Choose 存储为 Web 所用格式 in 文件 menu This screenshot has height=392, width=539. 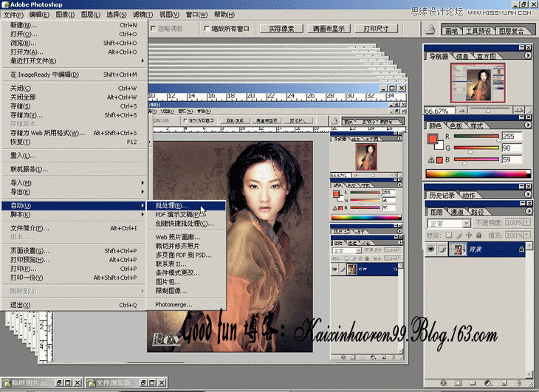pyautogui.click(x=75, y=133)
